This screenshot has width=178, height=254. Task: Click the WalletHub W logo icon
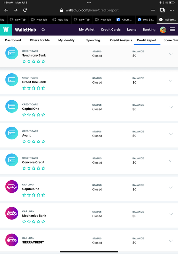tap(6, 30)
